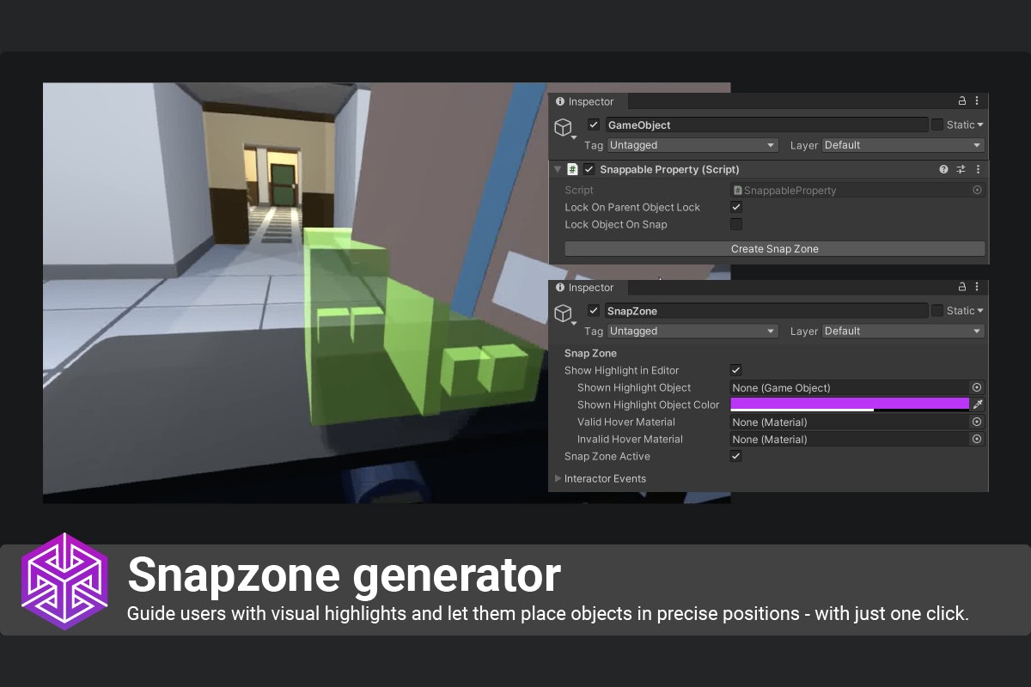Expand the Interactor Events section
This screenshot has width=1031, height=687.
pyautogui.click(x=558, y=478)
